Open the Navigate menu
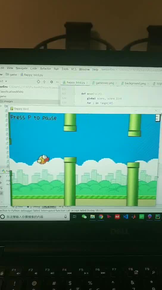 click(x=21, y=68)
